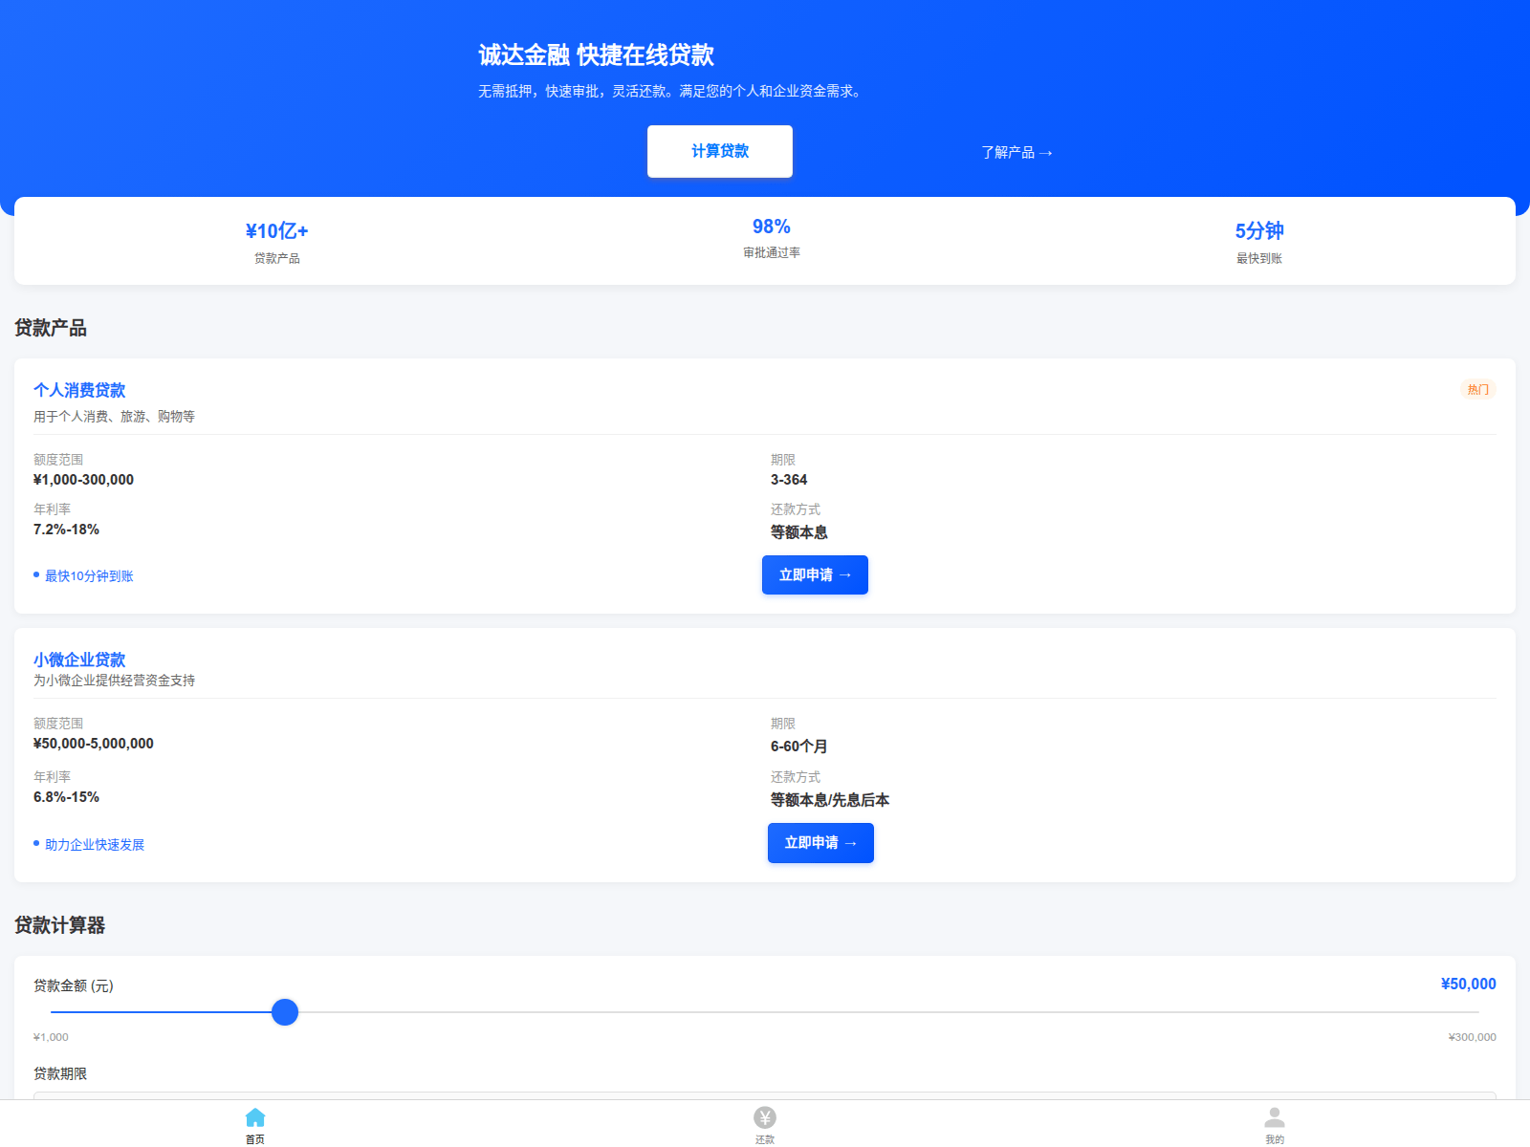Select the loan amount slider thumb
Screen dimensions: 1530x1147
pyautogui.click(x=285, y=1011)
